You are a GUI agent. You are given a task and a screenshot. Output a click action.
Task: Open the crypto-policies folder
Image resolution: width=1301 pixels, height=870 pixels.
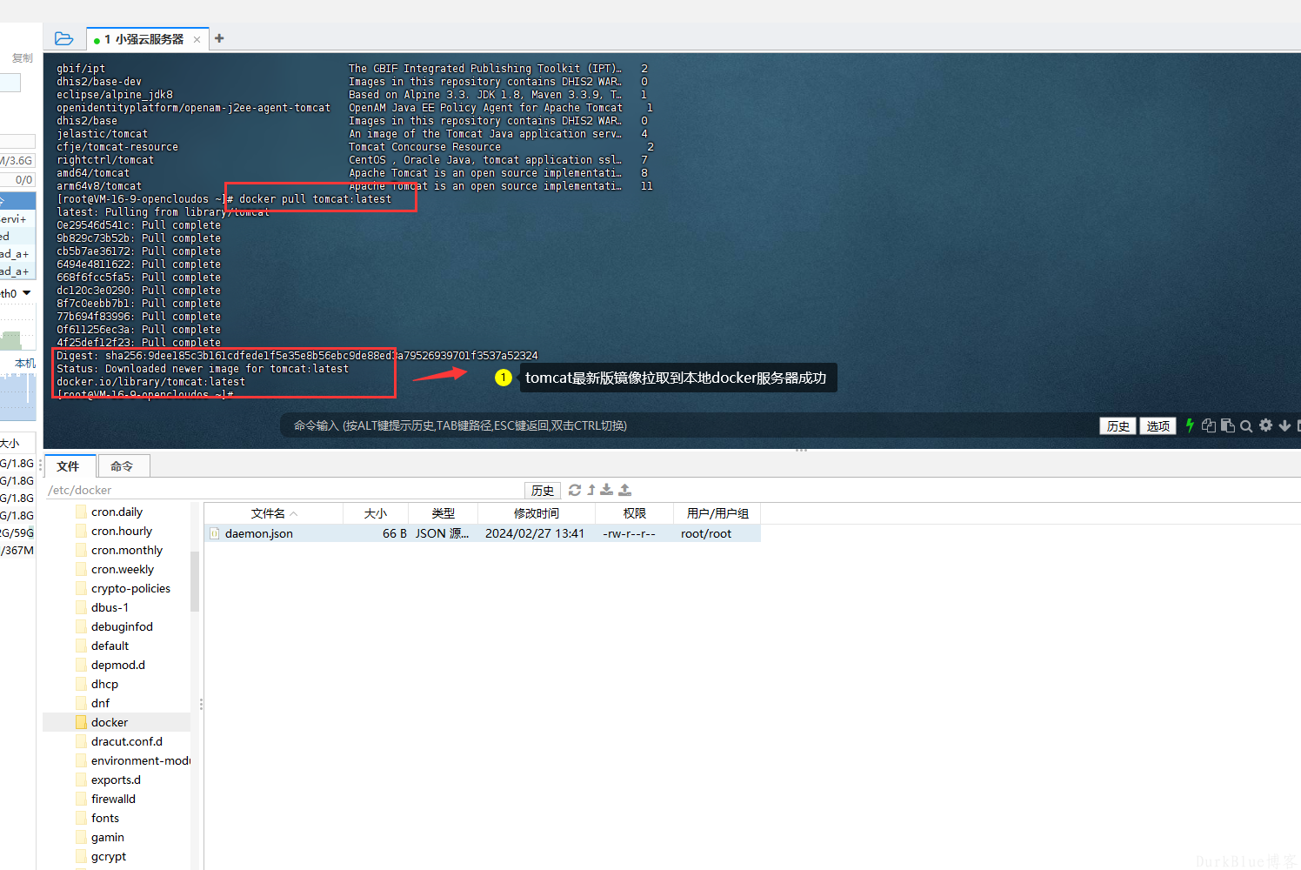(130, 588)
